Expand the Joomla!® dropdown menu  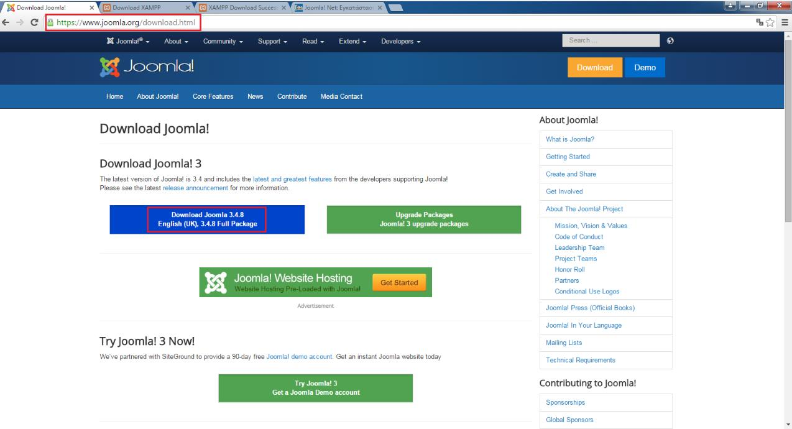click(129, 41)
